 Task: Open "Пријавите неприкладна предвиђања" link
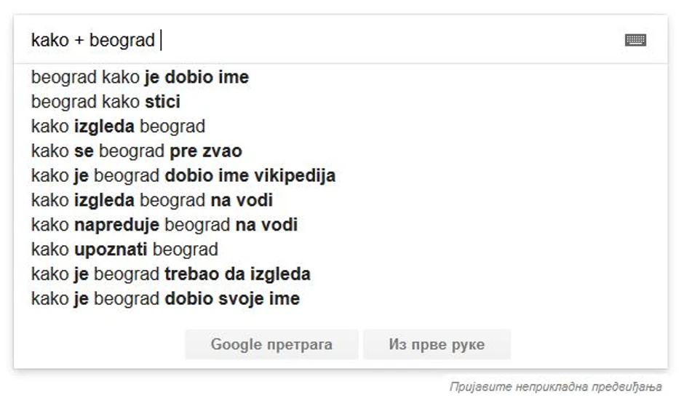click(555, 387)
